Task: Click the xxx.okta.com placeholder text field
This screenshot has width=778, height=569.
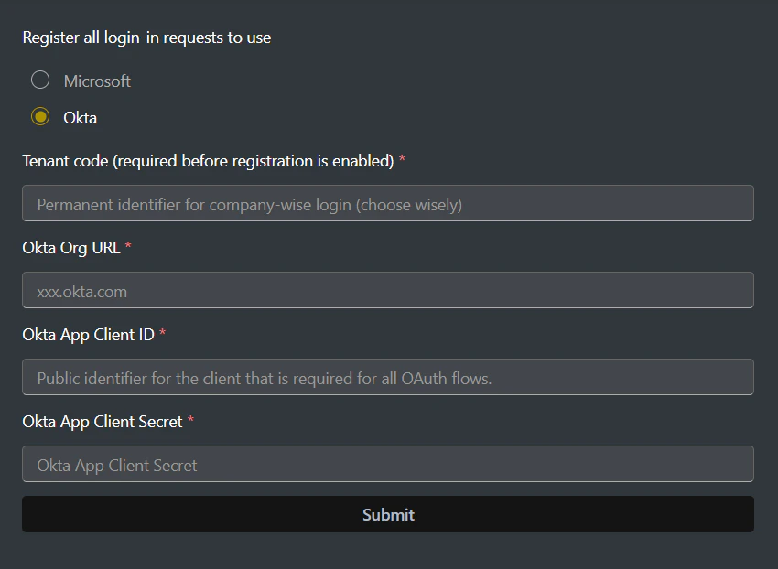Action: [388, 290]
